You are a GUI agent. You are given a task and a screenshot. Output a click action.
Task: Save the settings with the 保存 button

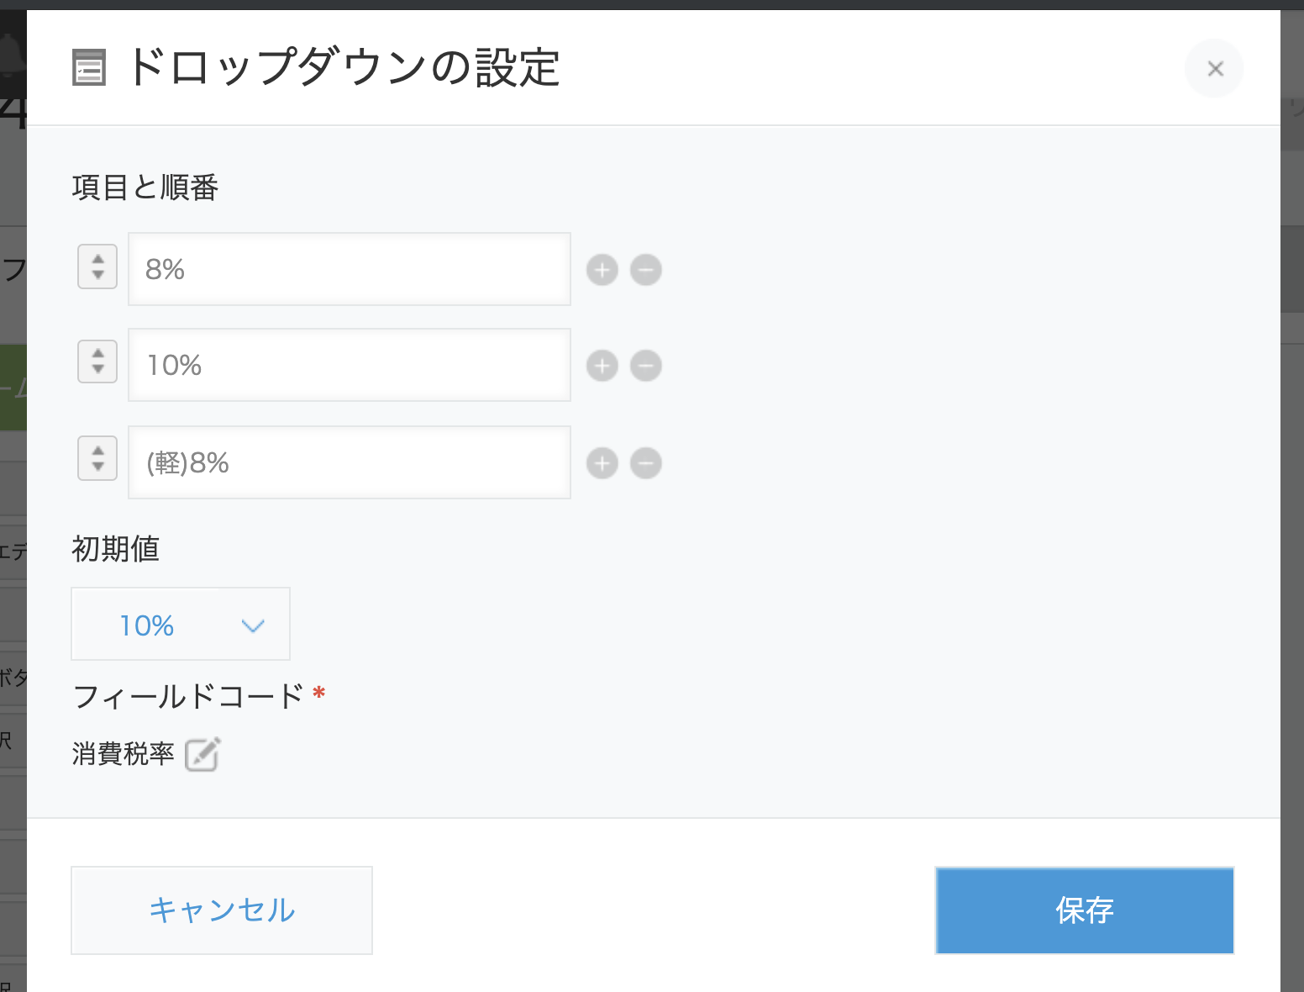pyautogui.click(x=1084, y=910)
